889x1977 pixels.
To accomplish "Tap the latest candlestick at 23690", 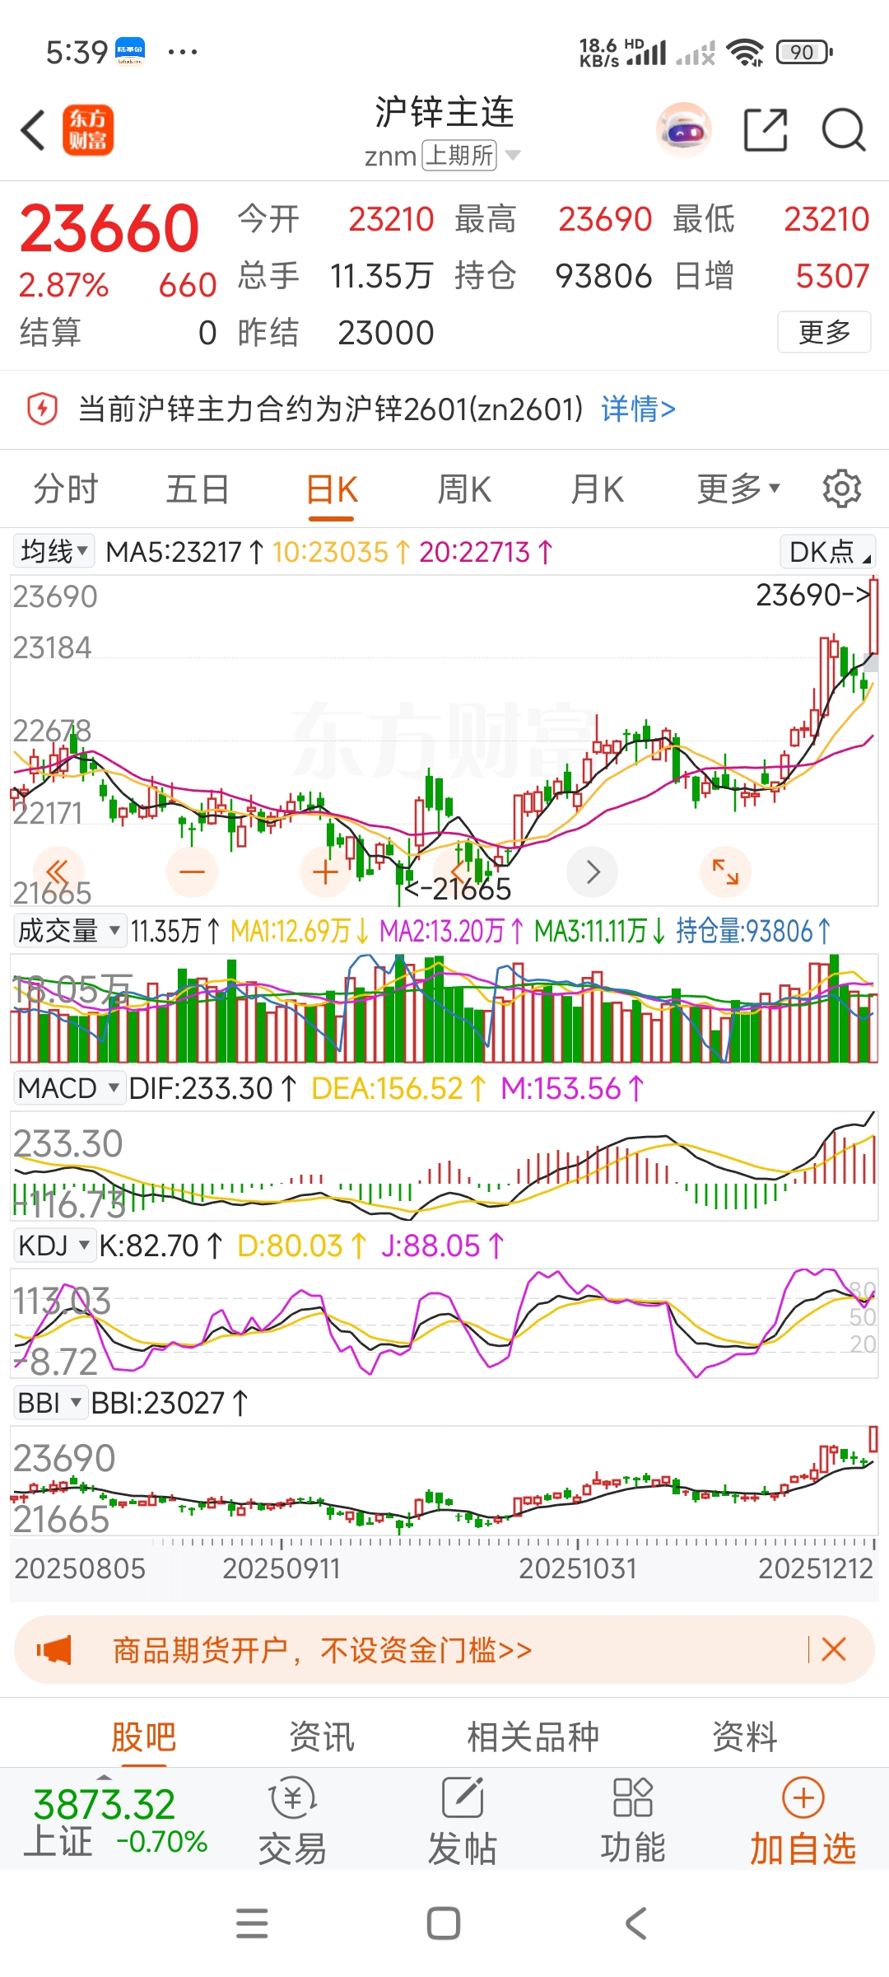I will pyautogui.click(x=873, y=616).
